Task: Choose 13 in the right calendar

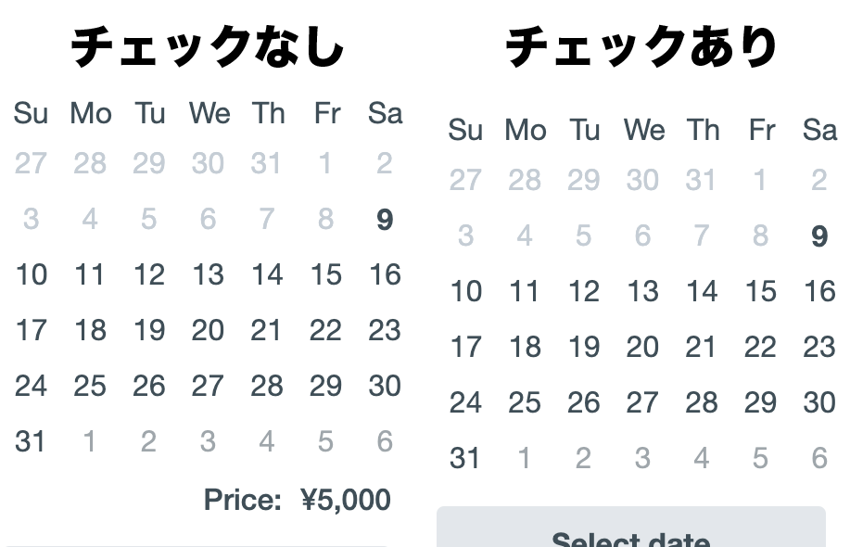Action: point(642,292)
